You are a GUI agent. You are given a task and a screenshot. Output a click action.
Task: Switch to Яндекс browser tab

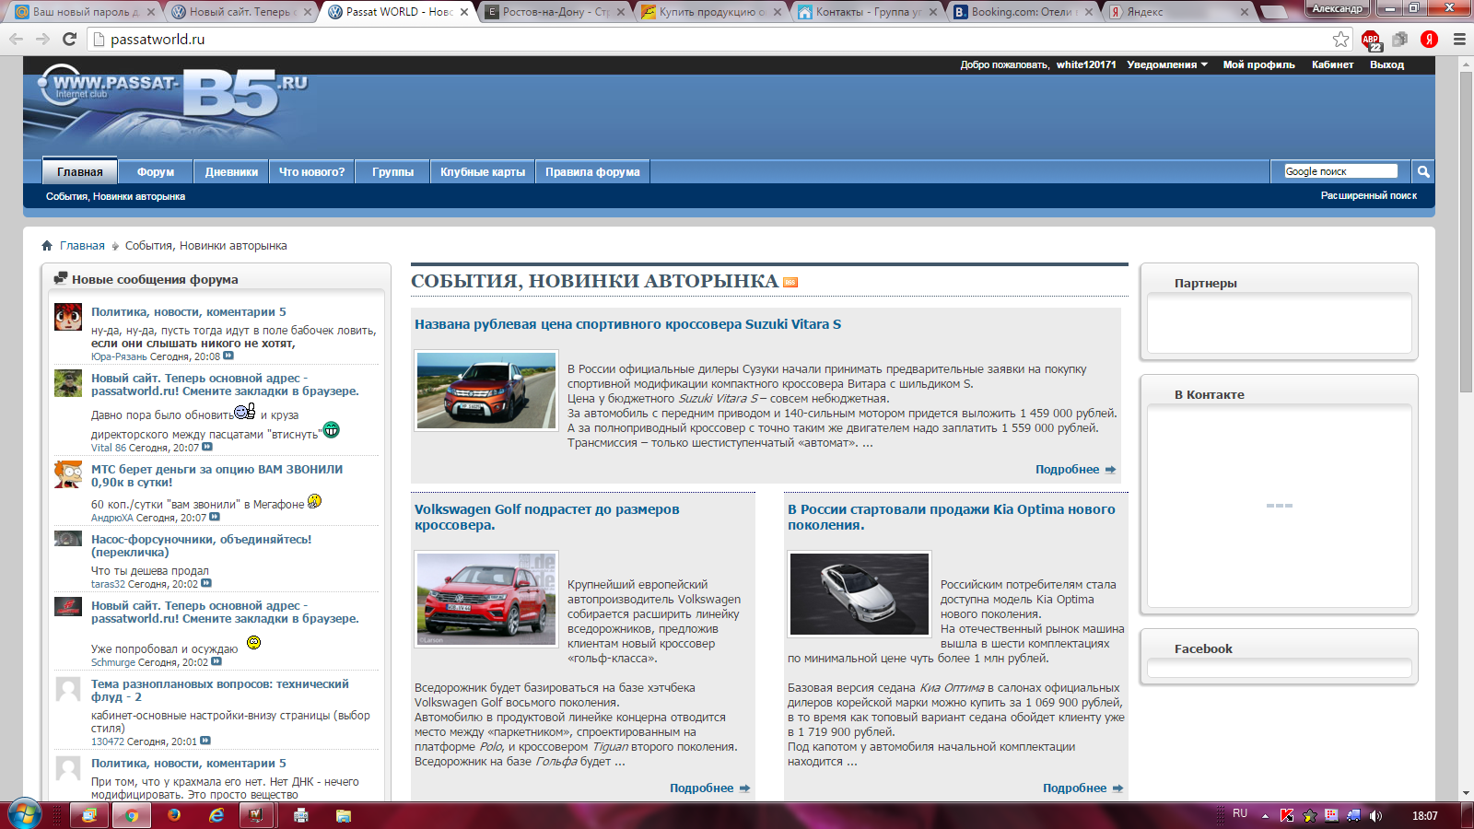click(1179, 12)
